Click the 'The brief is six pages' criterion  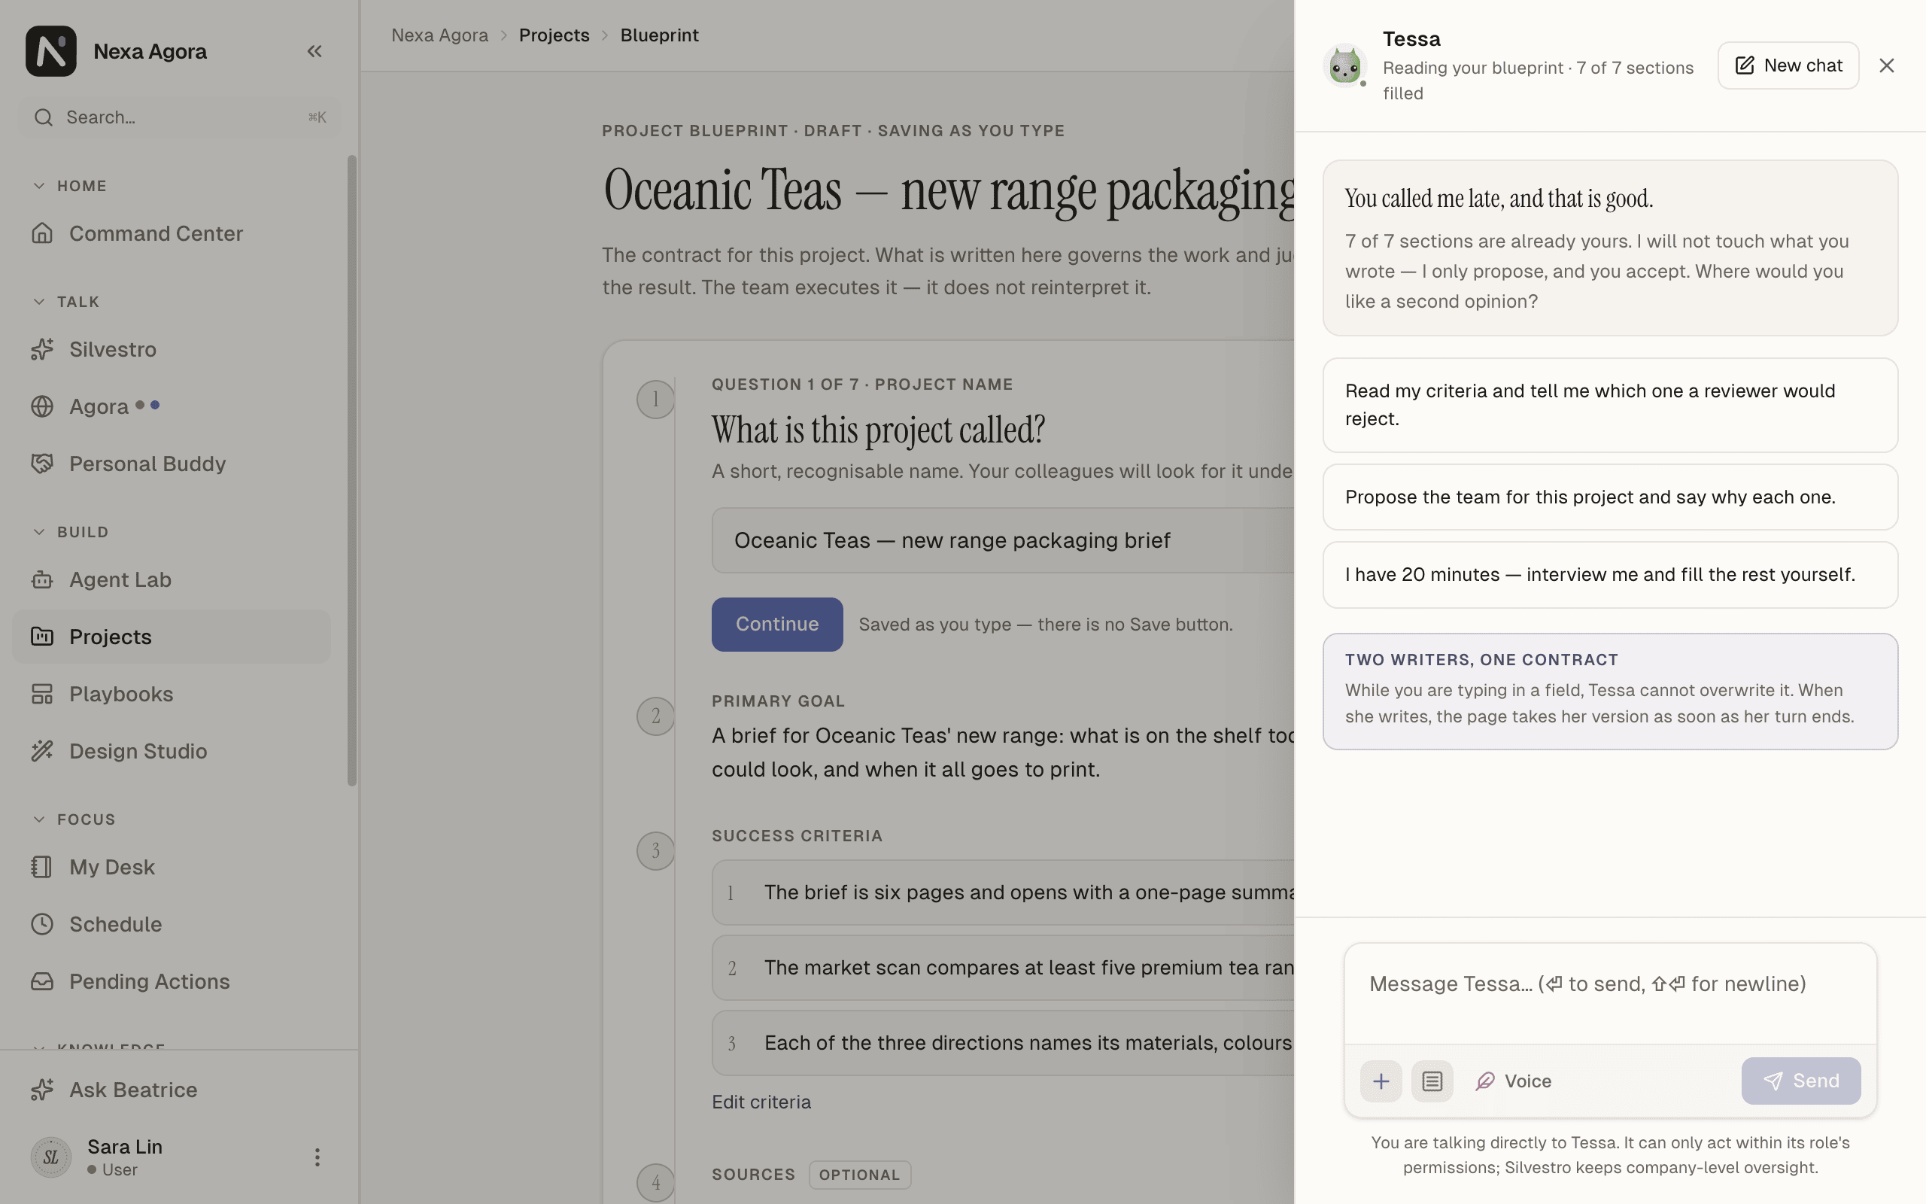(1003, 892)
